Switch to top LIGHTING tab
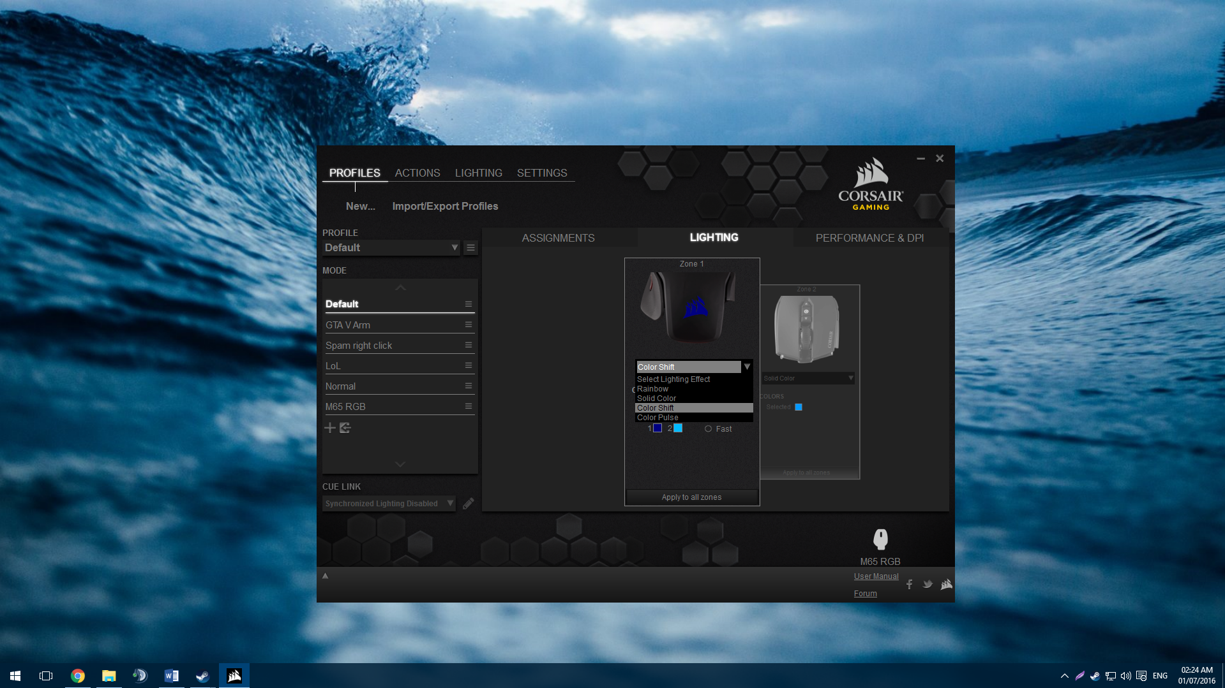 [479, 173]
